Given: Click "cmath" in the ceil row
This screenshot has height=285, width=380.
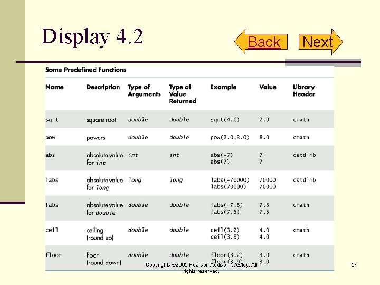Looking at the screenshot, I should coord(301,230).
